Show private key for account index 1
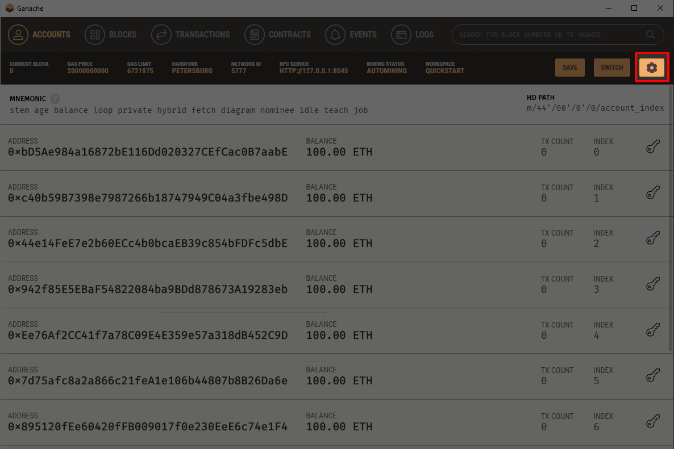This screenshot has height=449, width=674. pos(652,193)
